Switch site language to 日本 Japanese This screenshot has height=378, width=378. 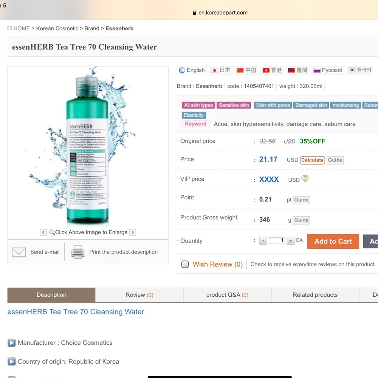[221, 70]
